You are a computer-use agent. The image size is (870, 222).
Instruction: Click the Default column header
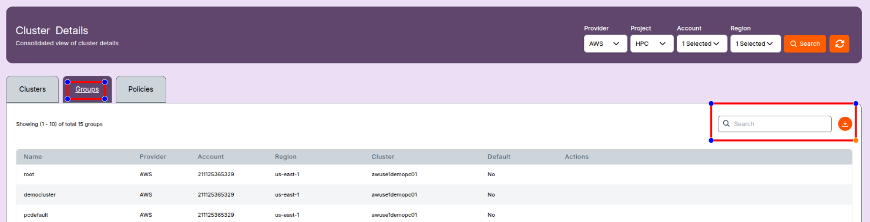pos(499,157)
